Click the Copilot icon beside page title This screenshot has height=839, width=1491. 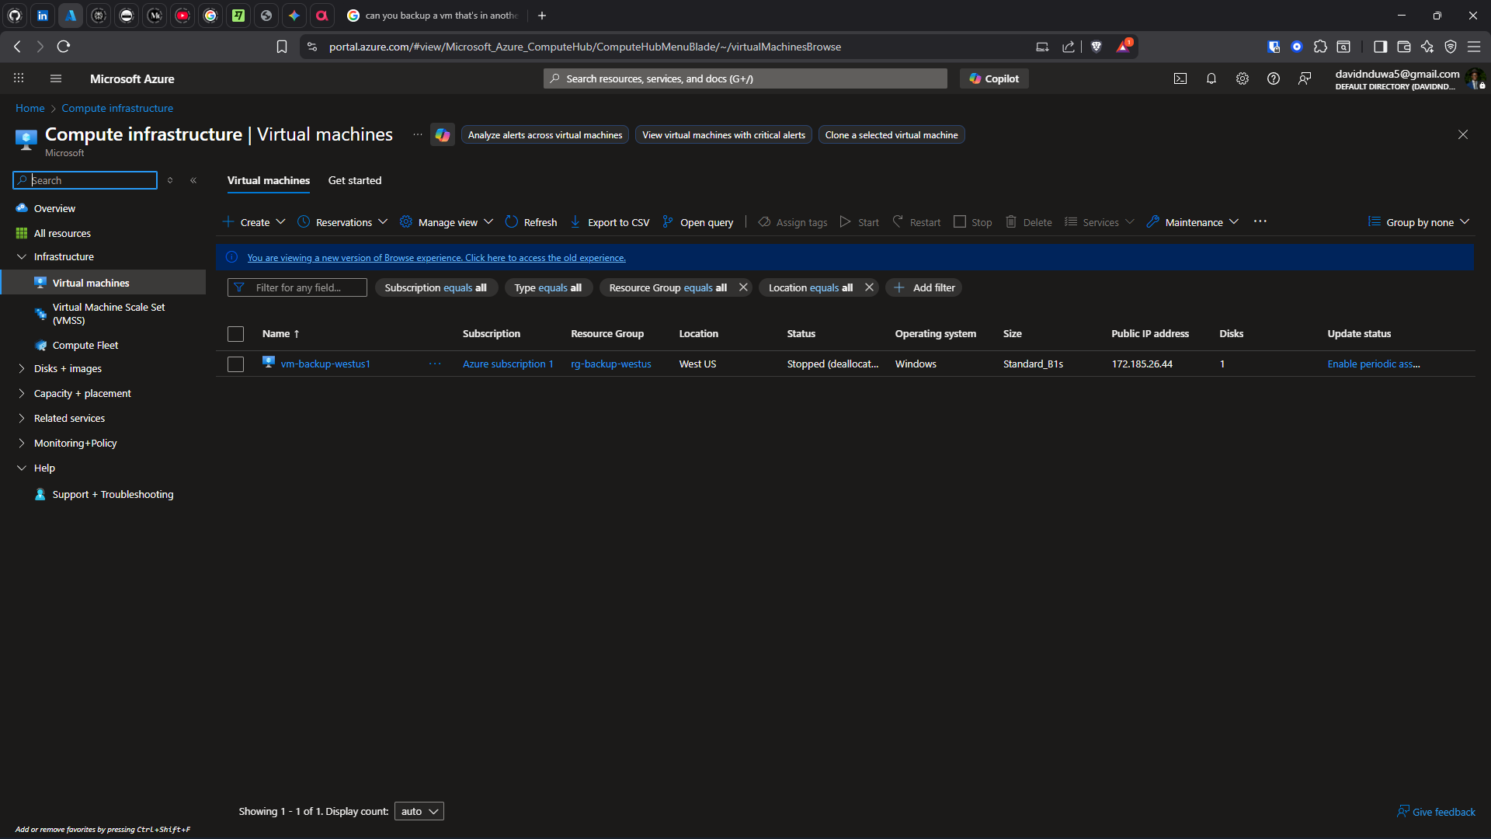(443, 135)
